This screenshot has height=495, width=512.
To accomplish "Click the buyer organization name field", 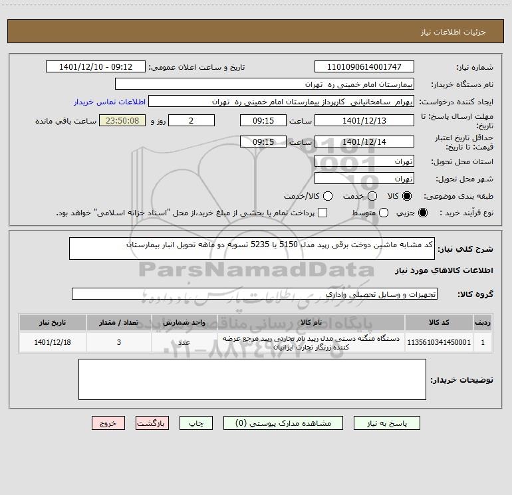I will click(265, 84).
